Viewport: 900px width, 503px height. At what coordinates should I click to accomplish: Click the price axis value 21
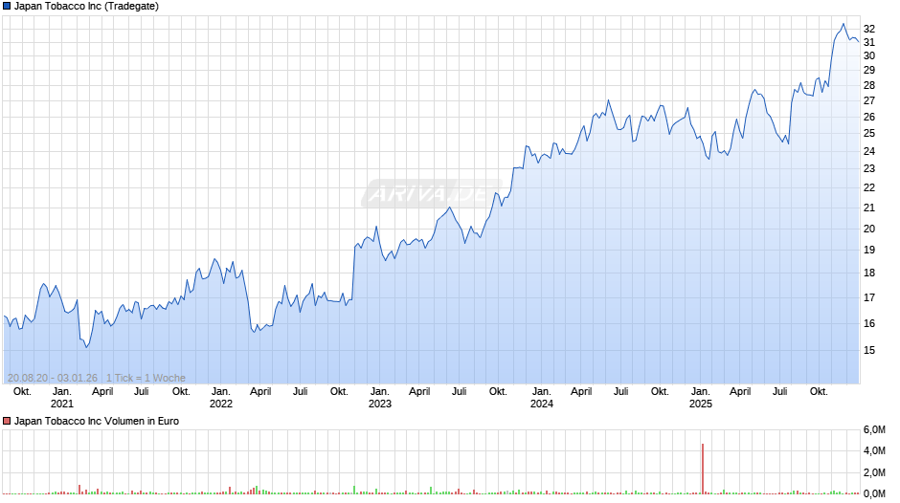point(869,208)
